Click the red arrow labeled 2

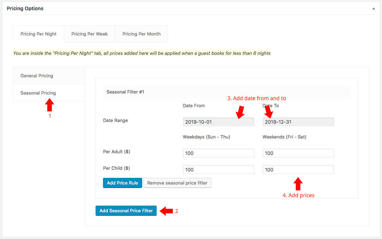[x=166, y=211]
